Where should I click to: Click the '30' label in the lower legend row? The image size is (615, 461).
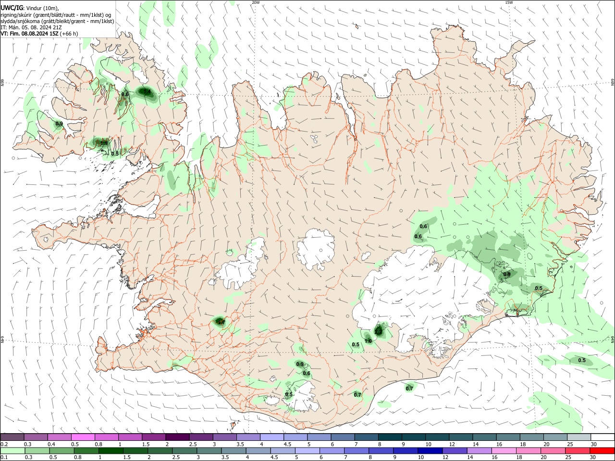[x=593, y=458]
